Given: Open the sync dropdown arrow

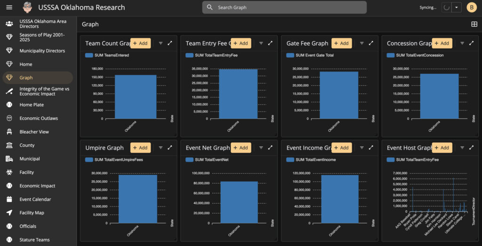Looking at the screenshot, I should pos(456,8).
